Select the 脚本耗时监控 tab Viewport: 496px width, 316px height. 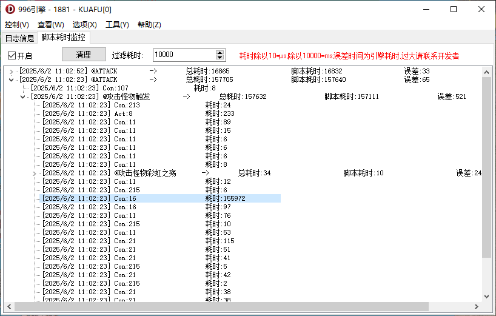point(63,38)
